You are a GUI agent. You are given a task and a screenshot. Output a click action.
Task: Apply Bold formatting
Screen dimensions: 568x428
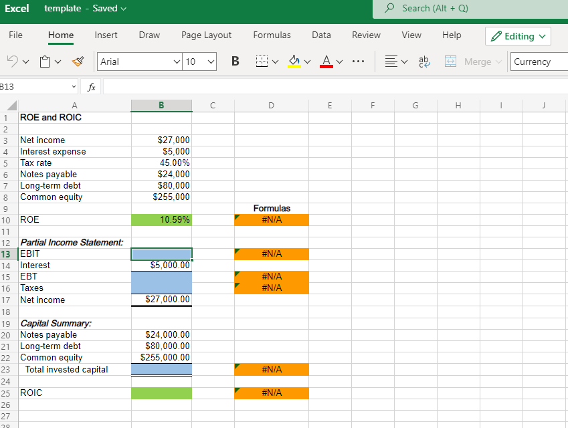235,61
